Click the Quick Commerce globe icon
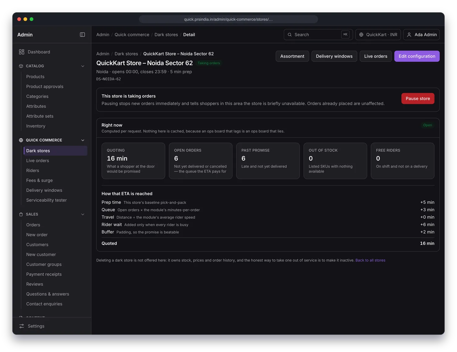The height and width of the screenshot is (352, 457). click(21, 140)
